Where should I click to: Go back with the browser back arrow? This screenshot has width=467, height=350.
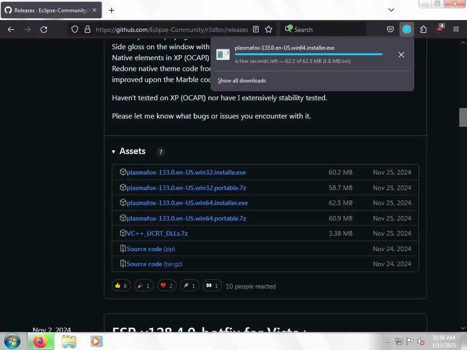(x=11, y=30)
